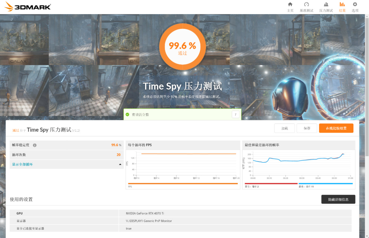
Task: Click the 循环次数 value 20
Action: point(119,155)
